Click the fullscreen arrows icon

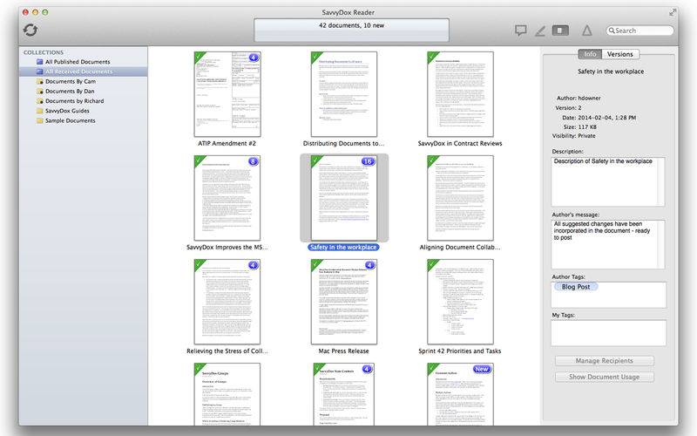coord(673,12)
